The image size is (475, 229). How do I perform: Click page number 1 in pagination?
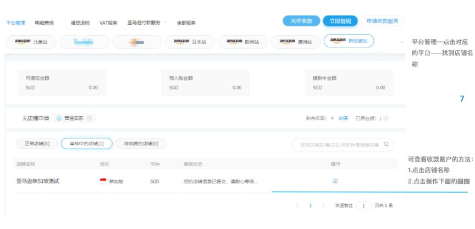(x=310, y=206)
